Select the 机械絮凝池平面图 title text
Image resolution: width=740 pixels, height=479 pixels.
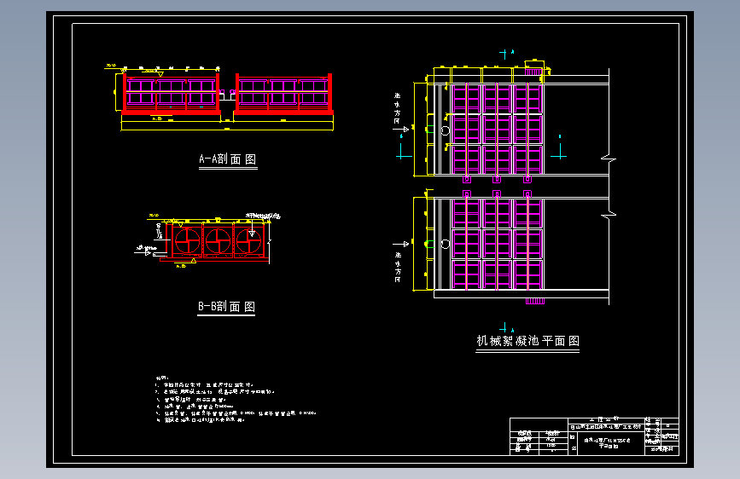[527, 341]
